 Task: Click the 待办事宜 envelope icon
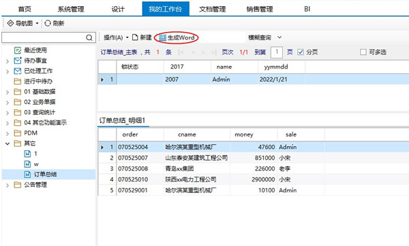18,60
